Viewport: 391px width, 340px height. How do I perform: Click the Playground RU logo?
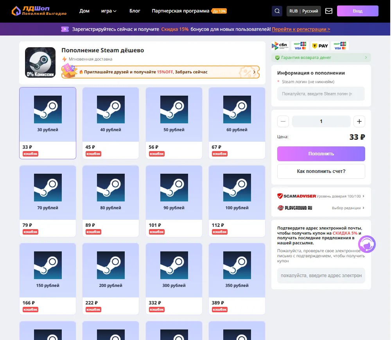tap(295, 208)
